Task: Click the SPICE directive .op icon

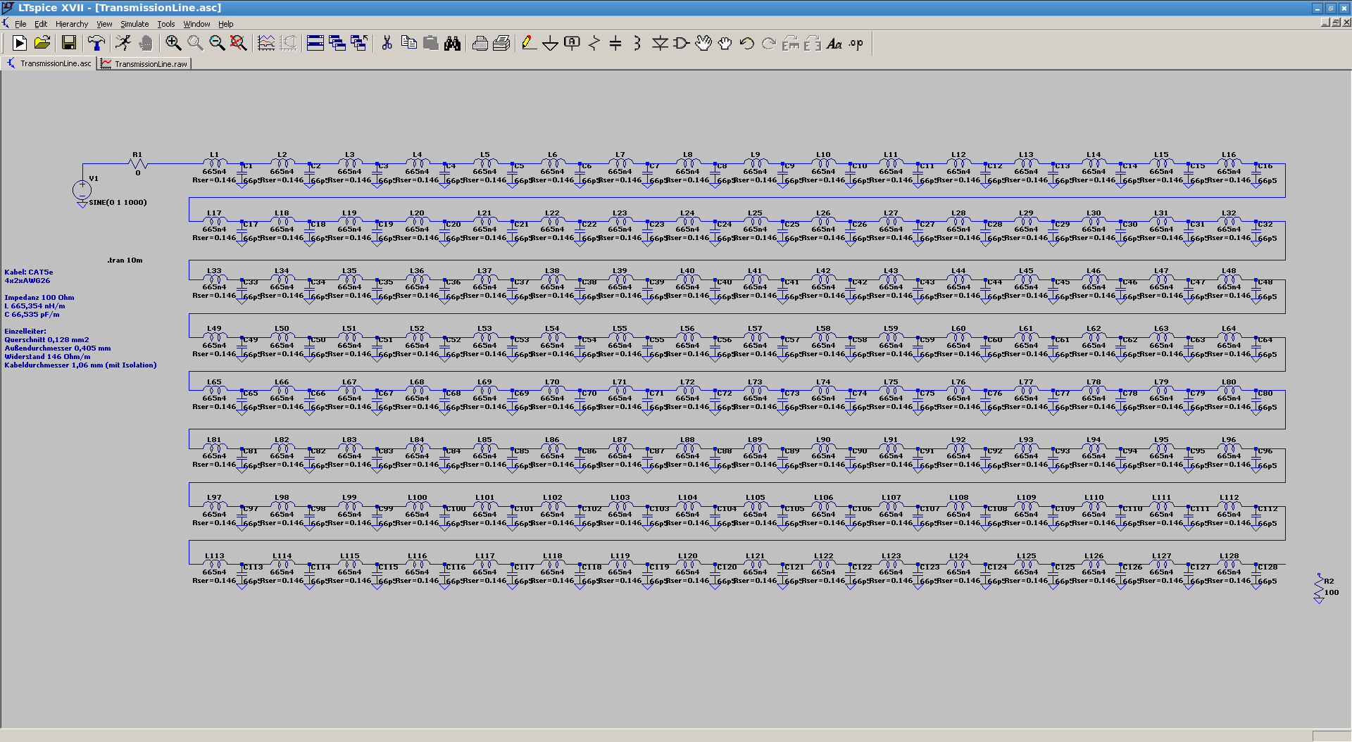Action: [856, 44]
